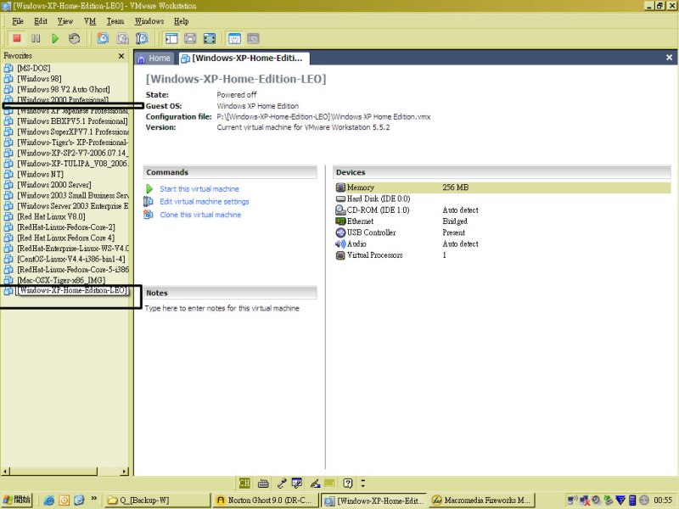Select [Windows NT] in Favorites
The image size is (679, 509).
point(40,174)
